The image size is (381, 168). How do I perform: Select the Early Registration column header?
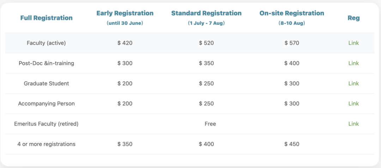point(125,13)
